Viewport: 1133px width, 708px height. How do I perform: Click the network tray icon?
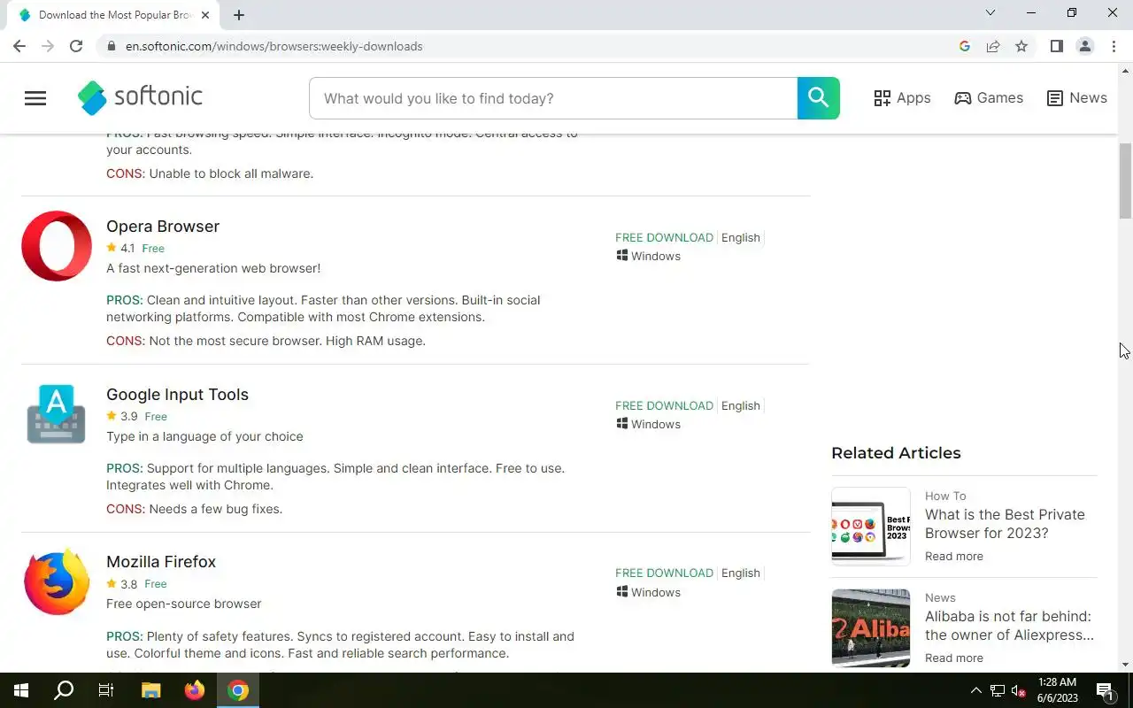pos(998,690)
